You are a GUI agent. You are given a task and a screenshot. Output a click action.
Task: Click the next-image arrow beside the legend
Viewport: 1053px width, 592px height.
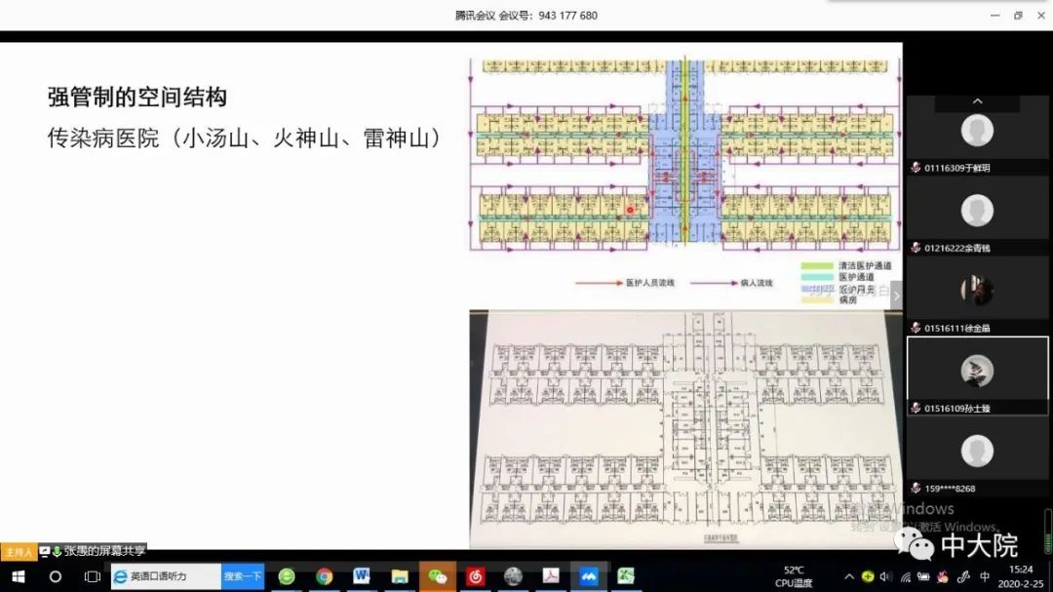[896, 296]
